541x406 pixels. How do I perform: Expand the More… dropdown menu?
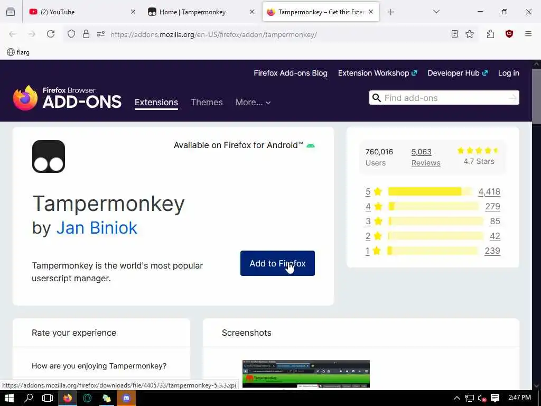[253, 102]
